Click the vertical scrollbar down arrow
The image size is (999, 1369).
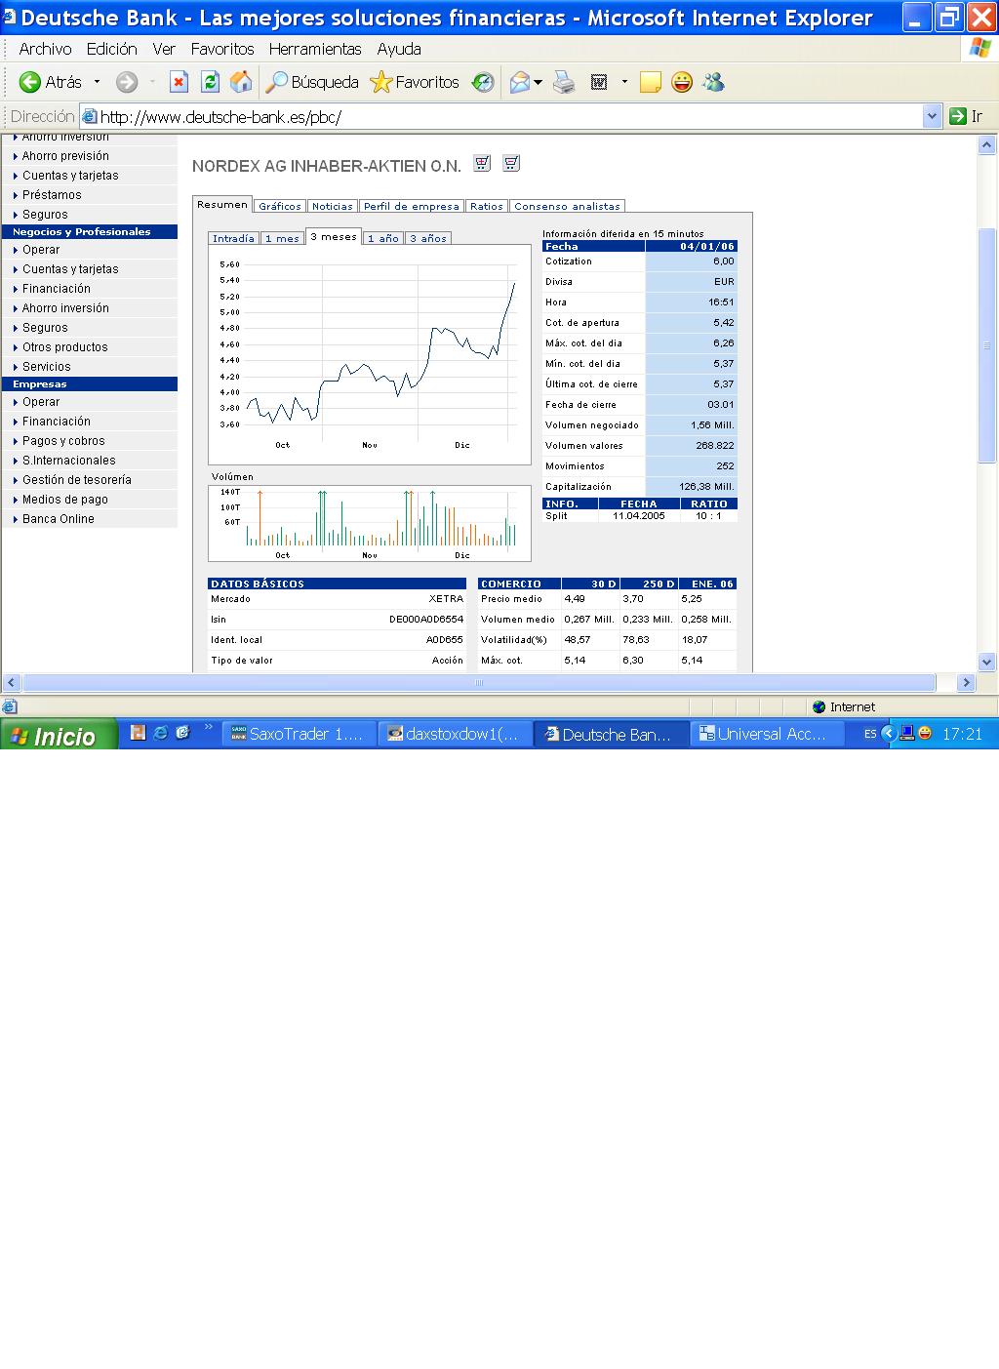coord(986,662)
